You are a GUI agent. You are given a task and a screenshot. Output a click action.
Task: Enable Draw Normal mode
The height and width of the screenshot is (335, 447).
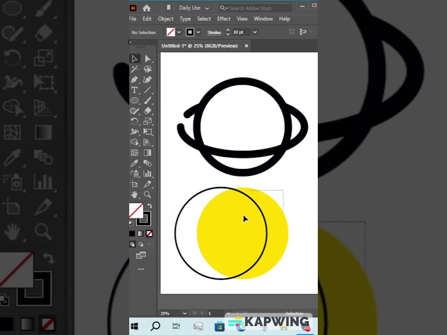133,244
